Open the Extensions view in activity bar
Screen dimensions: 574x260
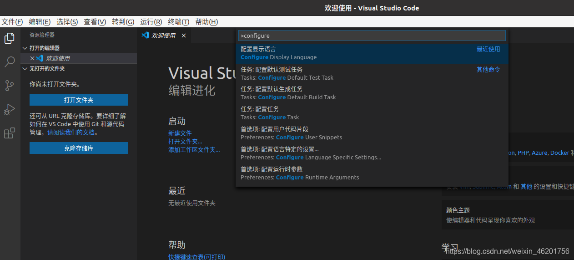(x=10, y=133)
